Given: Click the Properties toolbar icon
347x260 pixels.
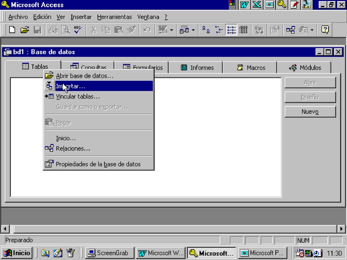Looking at the screenshot, I should [x=274, y=30].
